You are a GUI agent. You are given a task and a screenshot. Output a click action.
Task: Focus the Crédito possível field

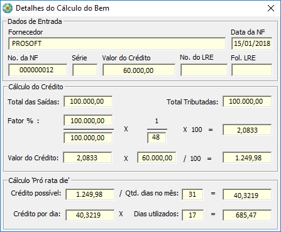tap(90, 194)
